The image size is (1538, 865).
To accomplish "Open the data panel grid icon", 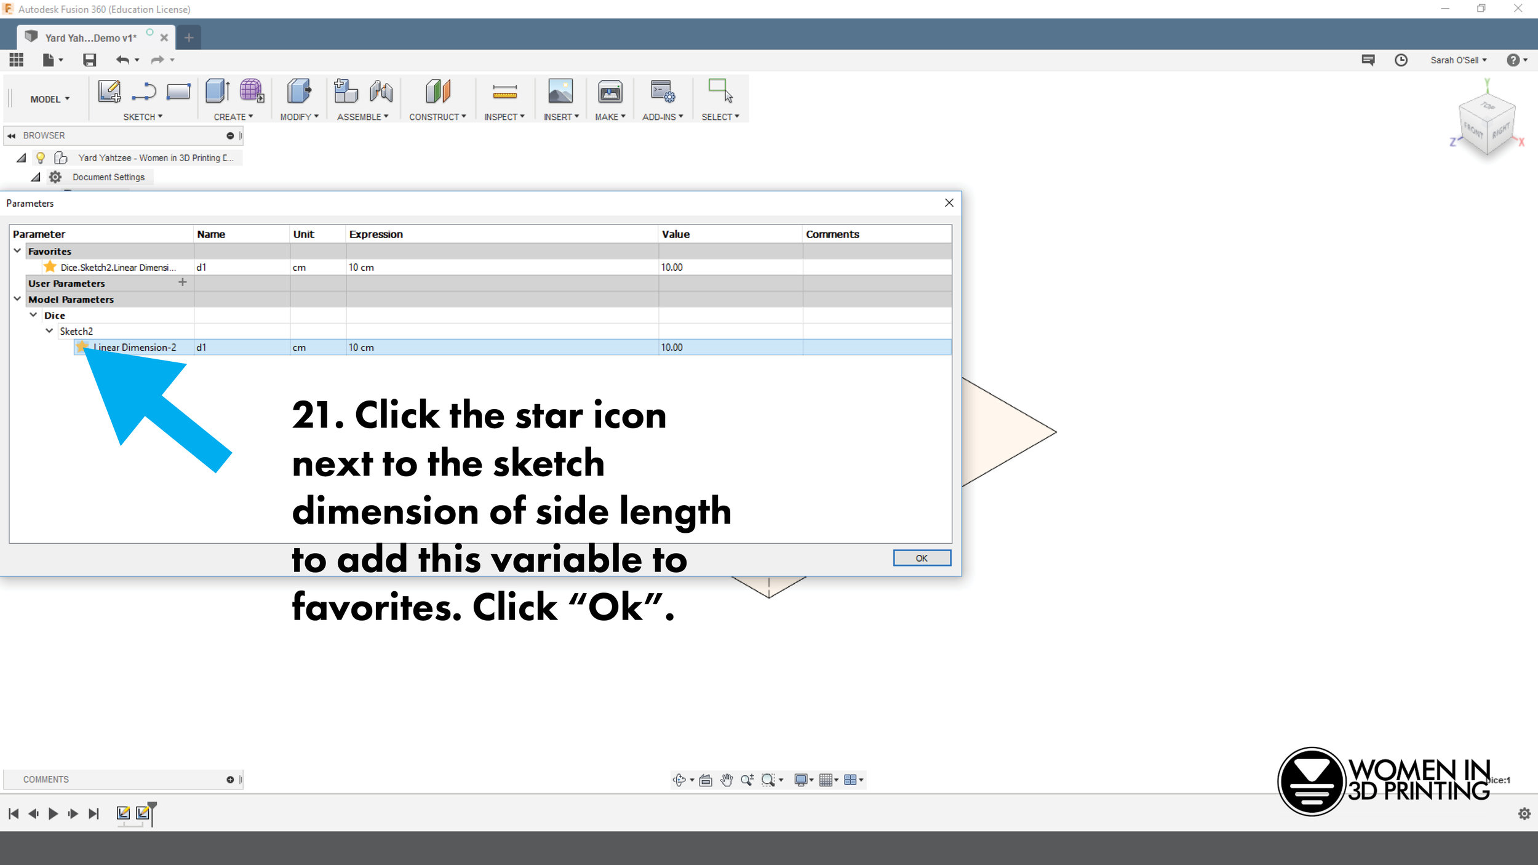I will point(16,60).
